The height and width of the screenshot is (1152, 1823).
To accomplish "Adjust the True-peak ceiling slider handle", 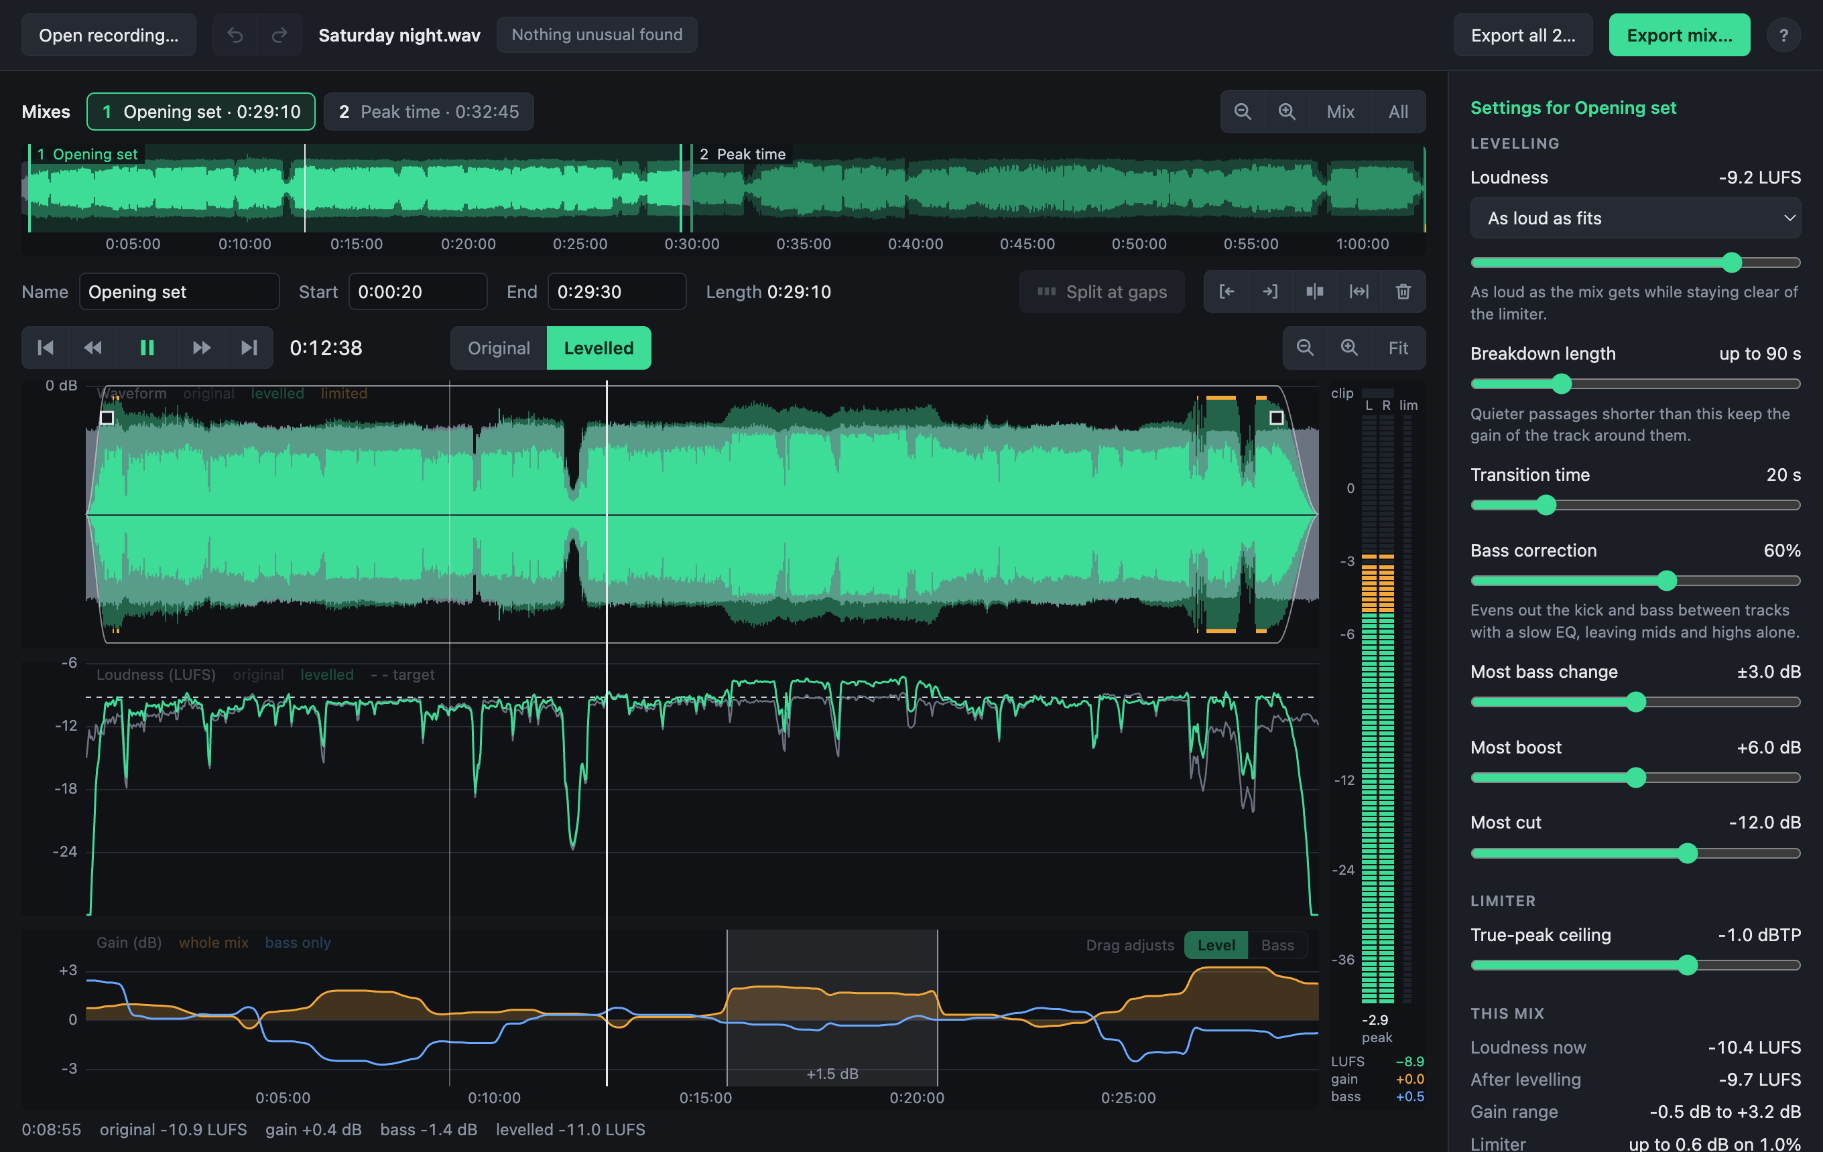I will (1687, 965).
